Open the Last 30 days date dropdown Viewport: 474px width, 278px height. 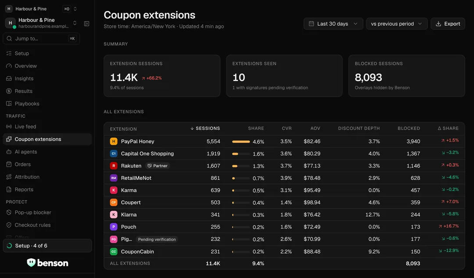click(333, 24)
